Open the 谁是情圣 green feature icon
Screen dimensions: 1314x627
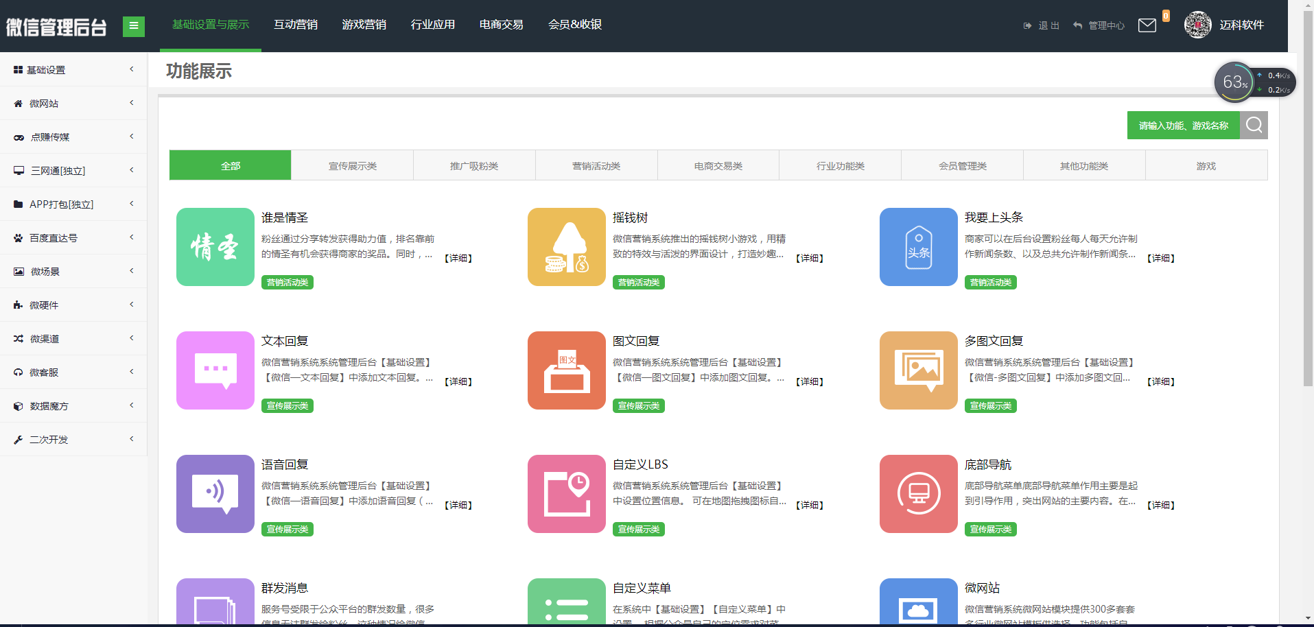click(x=215, y=247)
